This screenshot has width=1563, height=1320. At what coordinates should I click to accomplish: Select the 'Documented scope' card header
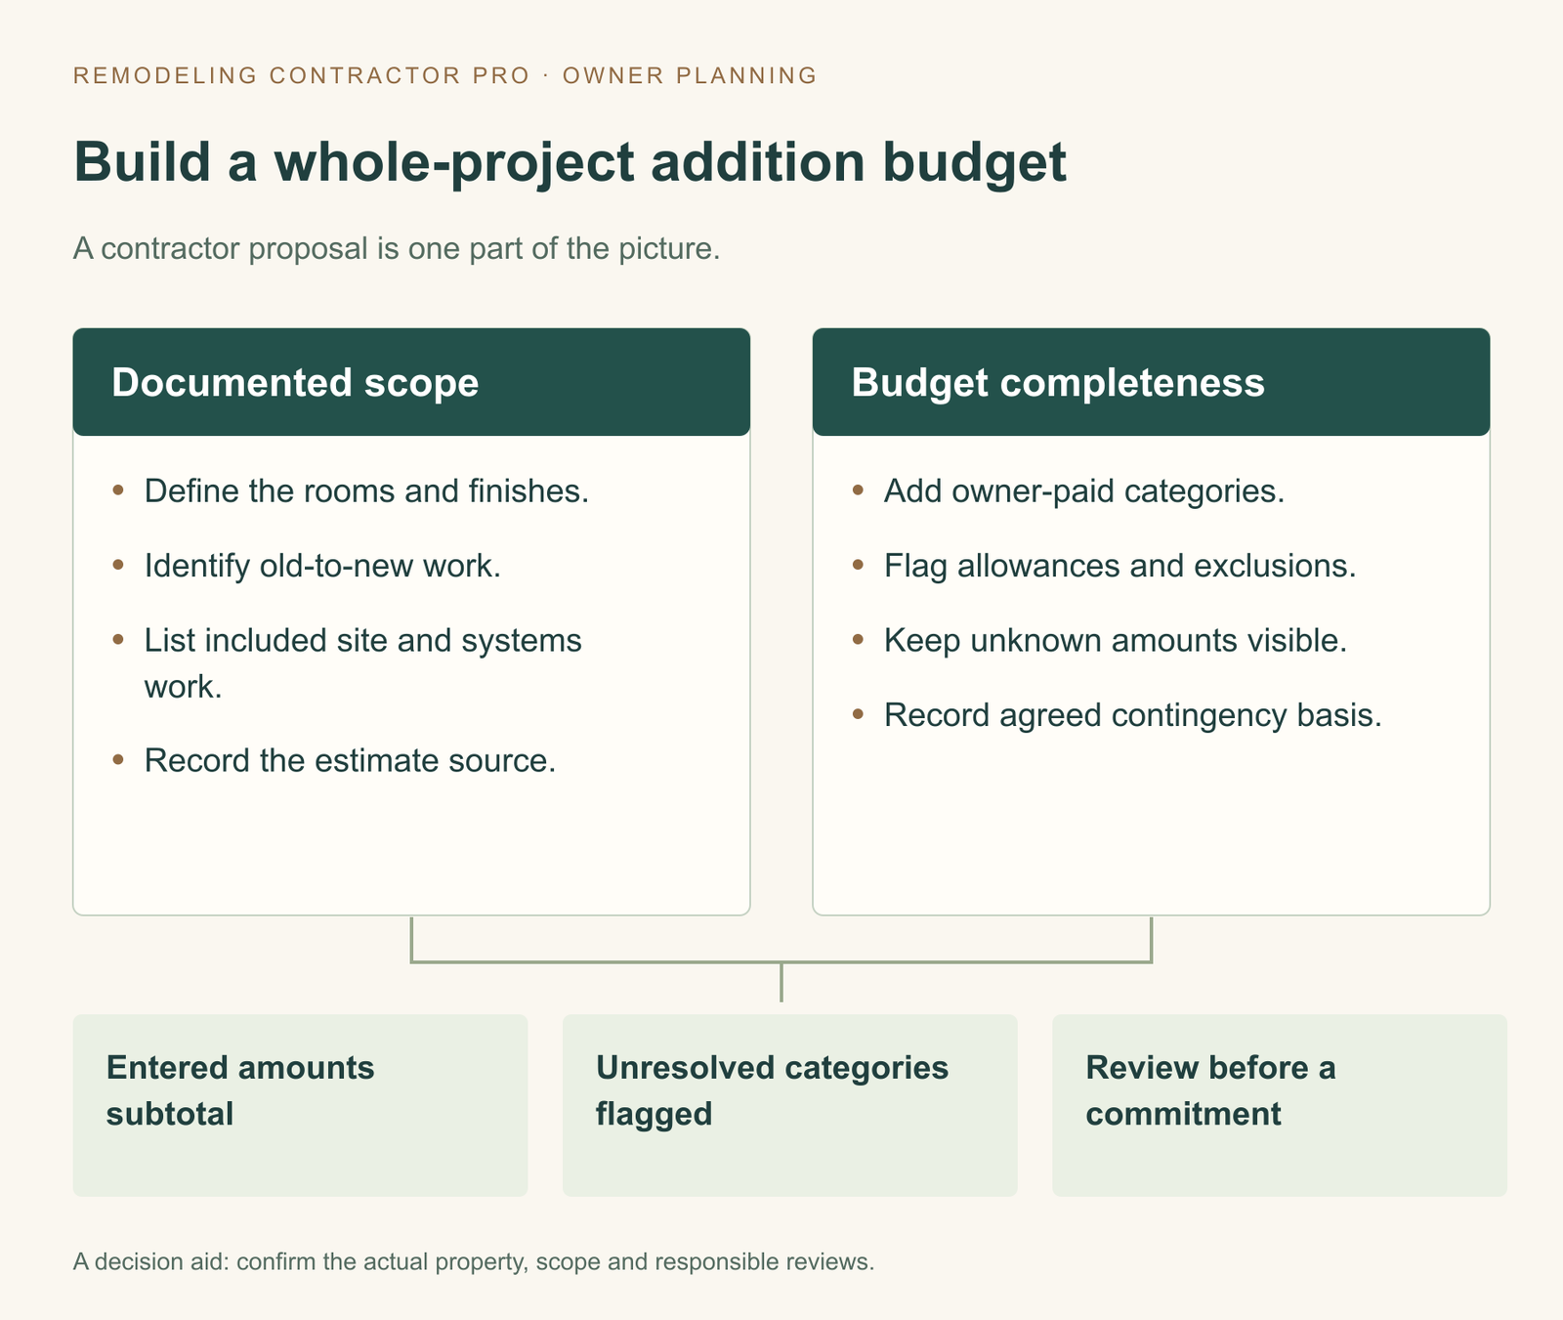click(x=411, y=382)
